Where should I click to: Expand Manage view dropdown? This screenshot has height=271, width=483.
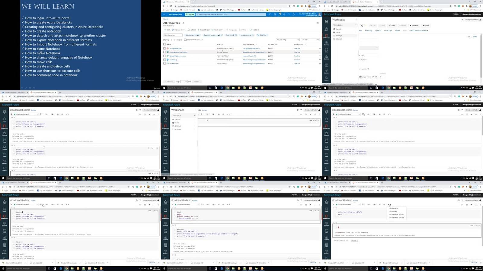179,30
